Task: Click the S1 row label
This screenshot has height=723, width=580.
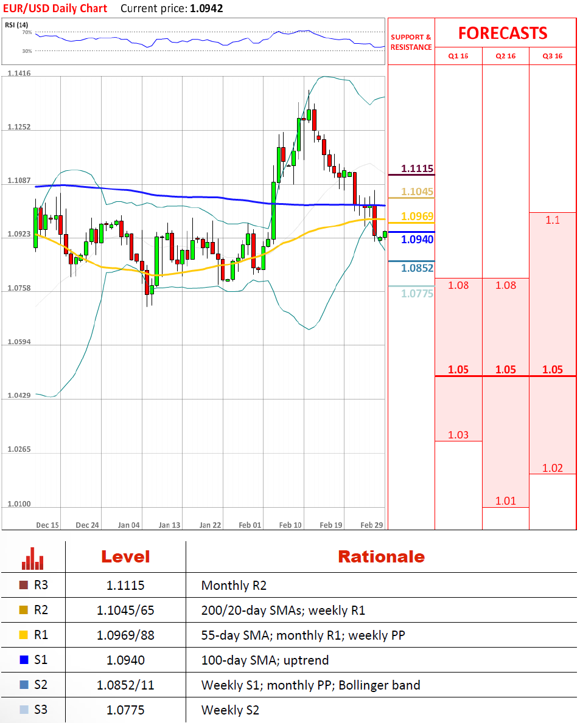Action: pyautogui.click(x=41, y=660)
